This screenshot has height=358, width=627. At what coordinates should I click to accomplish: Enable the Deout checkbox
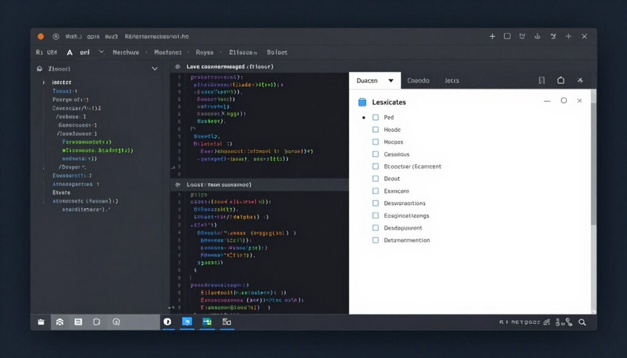(x=375, y=179)
